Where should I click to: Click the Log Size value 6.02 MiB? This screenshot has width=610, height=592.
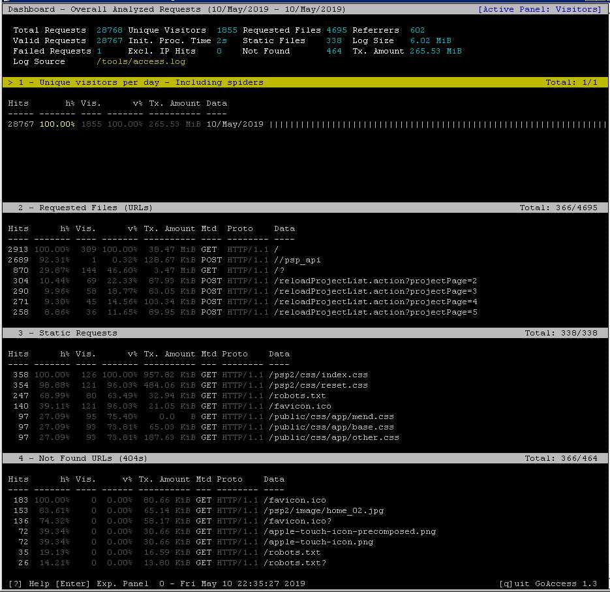click(x=431, y=40)
